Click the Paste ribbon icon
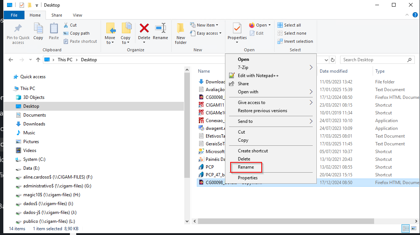 pyautogui.click(x=54, y=28)
